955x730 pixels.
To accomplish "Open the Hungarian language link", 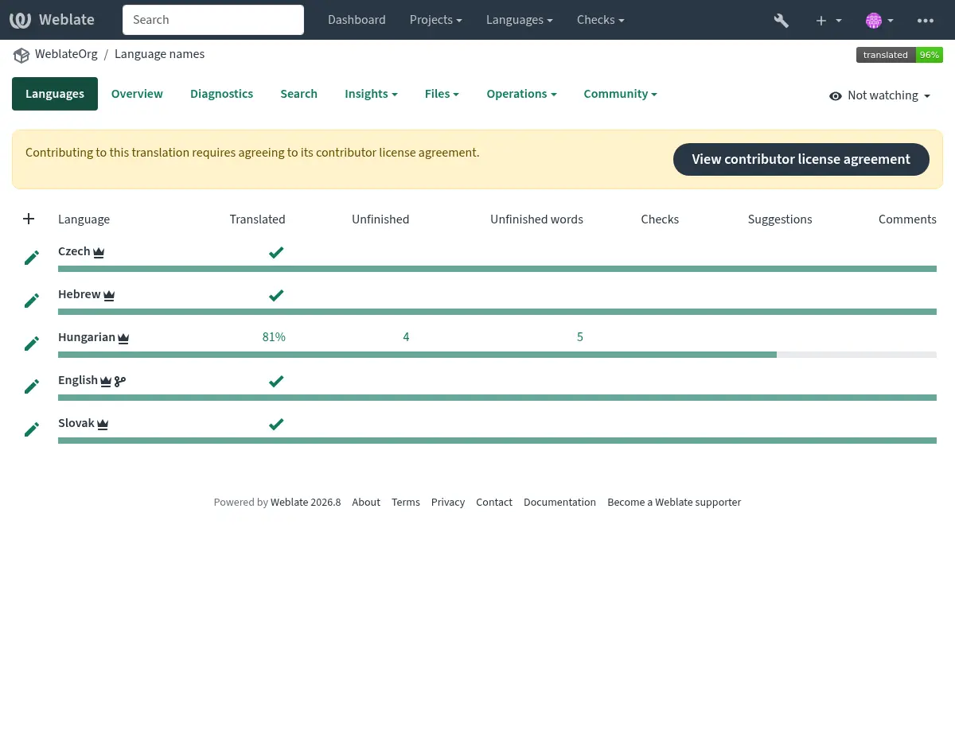I will tap(87, 337).
